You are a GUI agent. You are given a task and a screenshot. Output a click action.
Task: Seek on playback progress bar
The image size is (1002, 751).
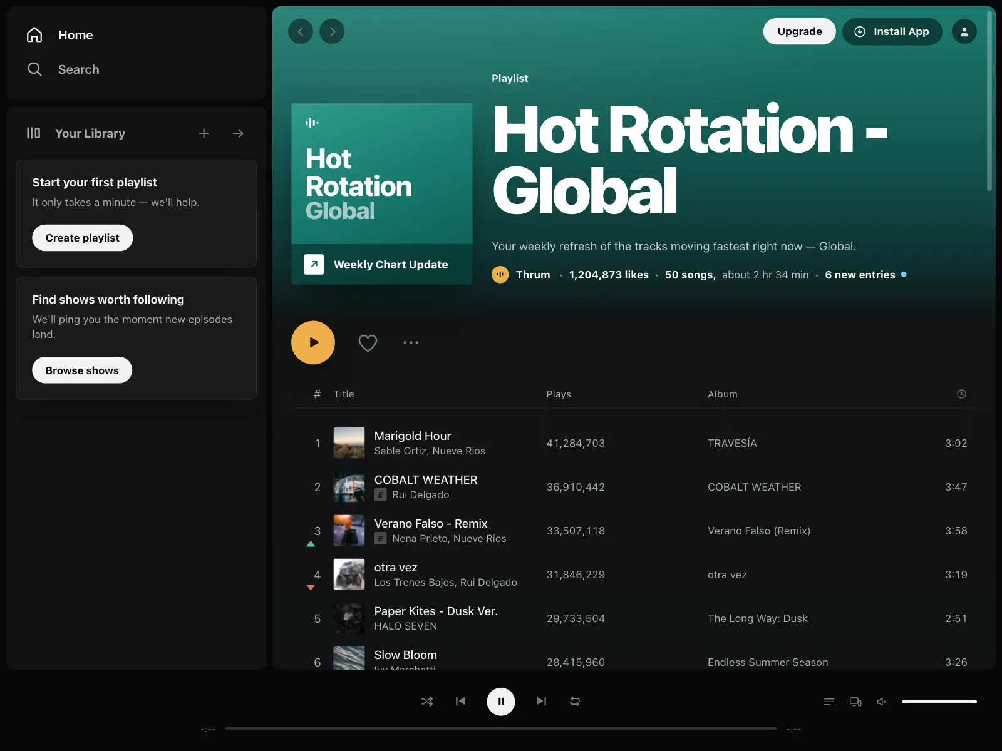pyautogui.click(x=501, y=728)
